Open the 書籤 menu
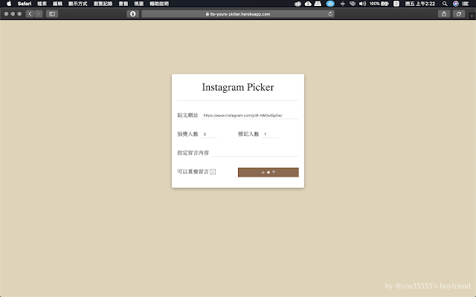Viewport: 476px width, 297px height. 123,4
